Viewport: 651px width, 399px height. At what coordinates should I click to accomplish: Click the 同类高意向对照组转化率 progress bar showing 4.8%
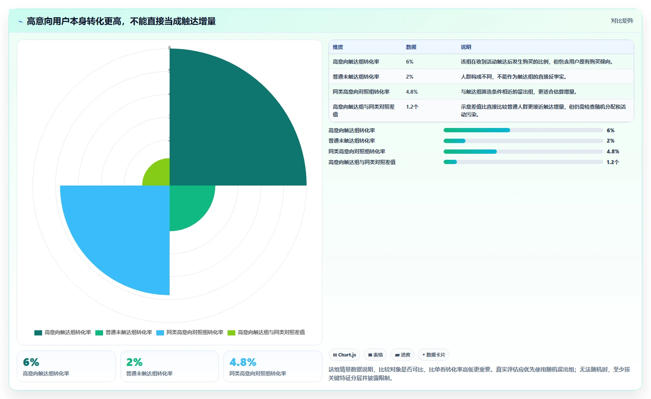tap(523, 152)
